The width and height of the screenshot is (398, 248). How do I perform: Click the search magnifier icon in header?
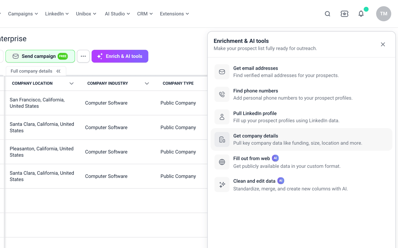point(328,14)
